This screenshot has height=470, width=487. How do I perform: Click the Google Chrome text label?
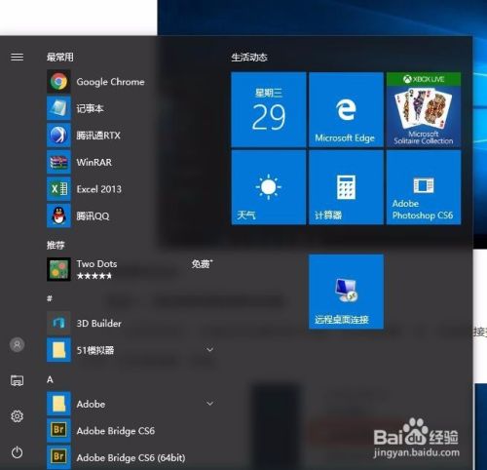(x=110, y=82)
